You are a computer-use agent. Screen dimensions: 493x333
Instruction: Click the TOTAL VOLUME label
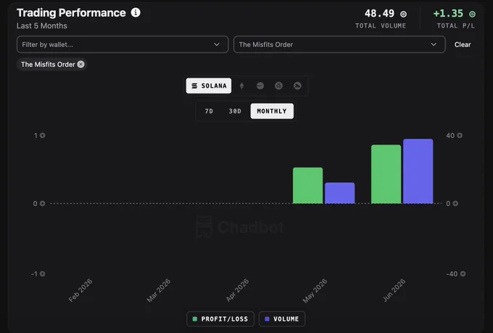[x=381, y=26]
